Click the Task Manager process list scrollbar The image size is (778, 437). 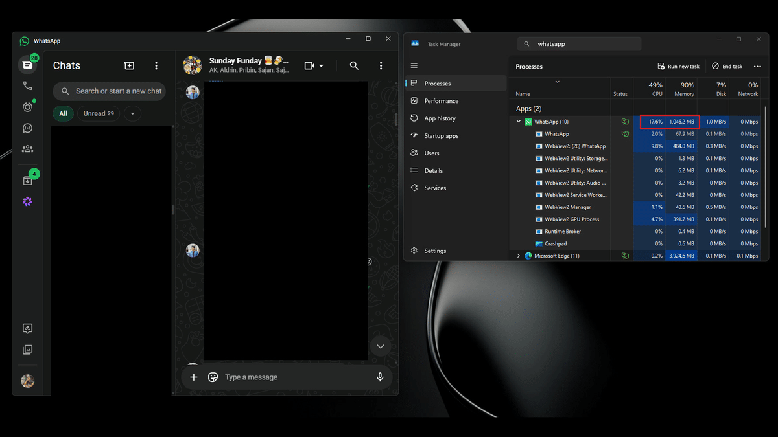(766, 166)
